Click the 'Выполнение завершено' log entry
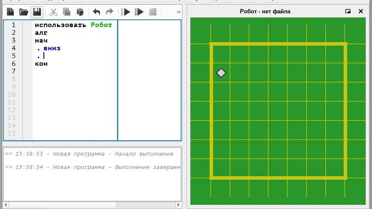372x209 pixels. [93, 167]
